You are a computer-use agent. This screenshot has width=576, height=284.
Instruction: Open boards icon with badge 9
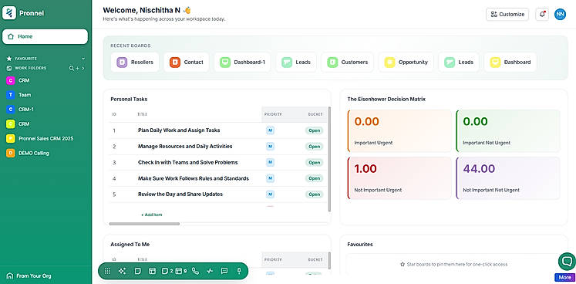[x=180, y=271]
